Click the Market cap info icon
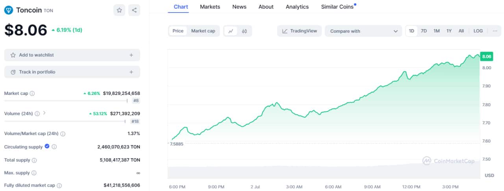The height and width of the screenshot is (191, 504). [x=32, y=94]
